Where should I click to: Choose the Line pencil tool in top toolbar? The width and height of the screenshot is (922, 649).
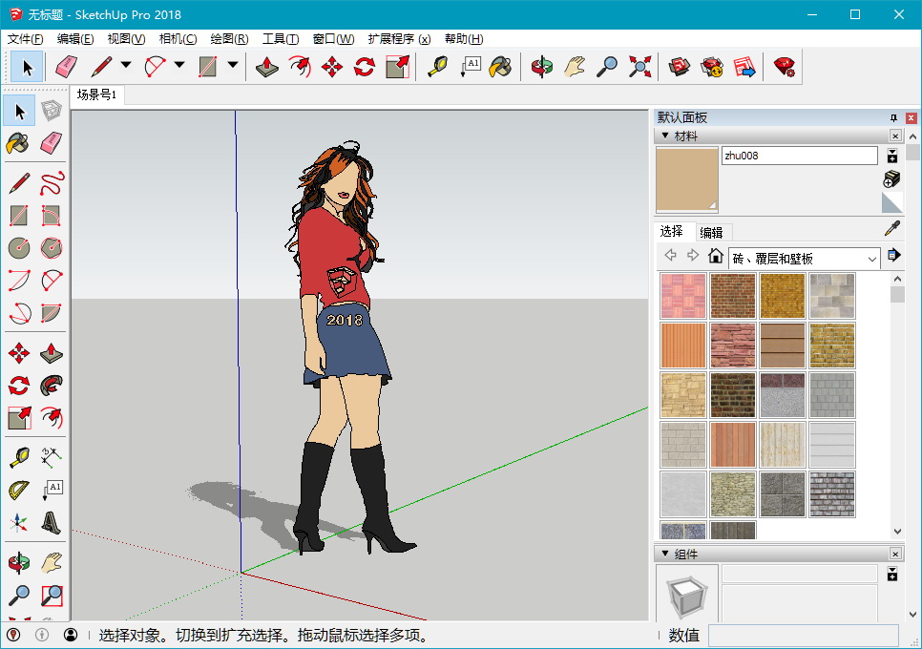[101, 66]
